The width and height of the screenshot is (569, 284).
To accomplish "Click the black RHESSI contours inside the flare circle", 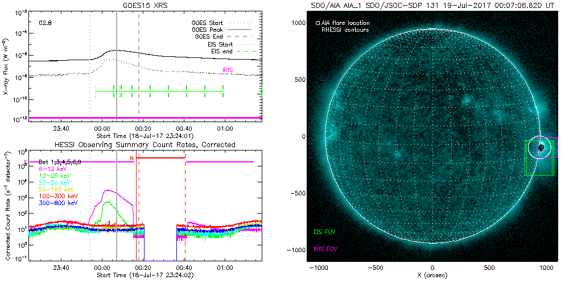I will pos(541,148).
